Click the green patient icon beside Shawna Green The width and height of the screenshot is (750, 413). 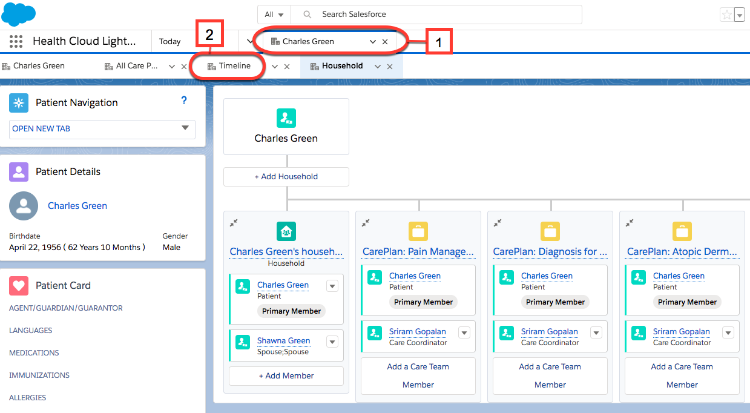point(243,342)
